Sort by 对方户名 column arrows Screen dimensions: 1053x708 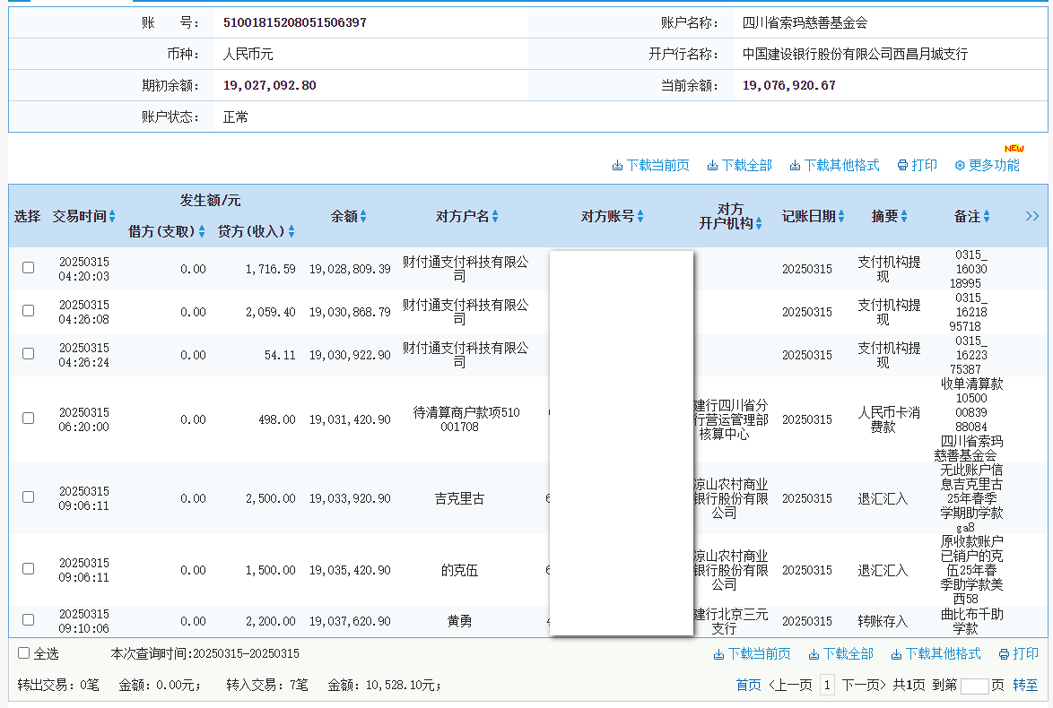pos(495,217)
